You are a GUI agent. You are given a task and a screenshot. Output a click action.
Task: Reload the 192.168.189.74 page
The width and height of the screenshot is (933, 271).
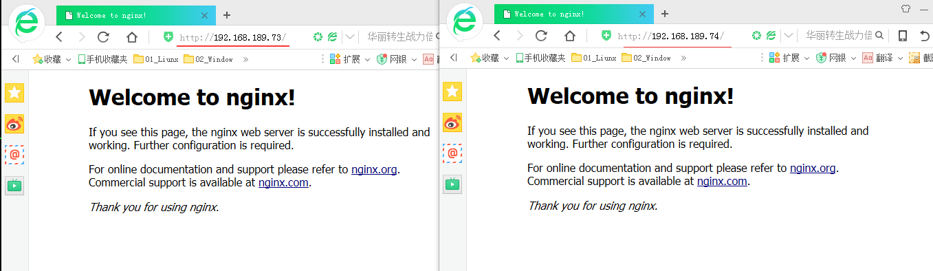[542, 36]
